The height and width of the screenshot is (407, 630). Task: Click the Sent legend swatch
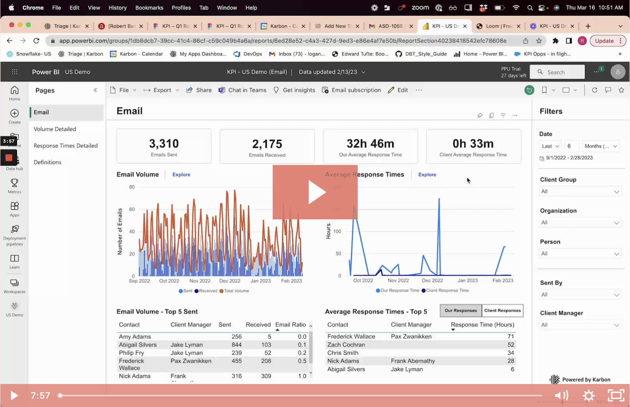pos(181,291)
